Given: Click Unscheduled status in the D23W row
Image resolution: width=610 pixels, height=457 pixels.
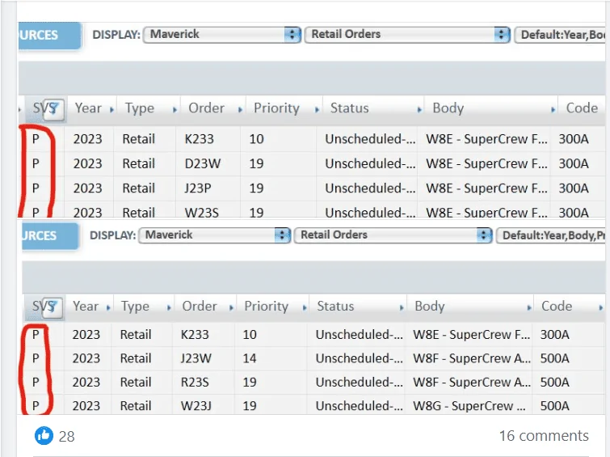Looking at the screenshot, I should [x=370, y=163].
